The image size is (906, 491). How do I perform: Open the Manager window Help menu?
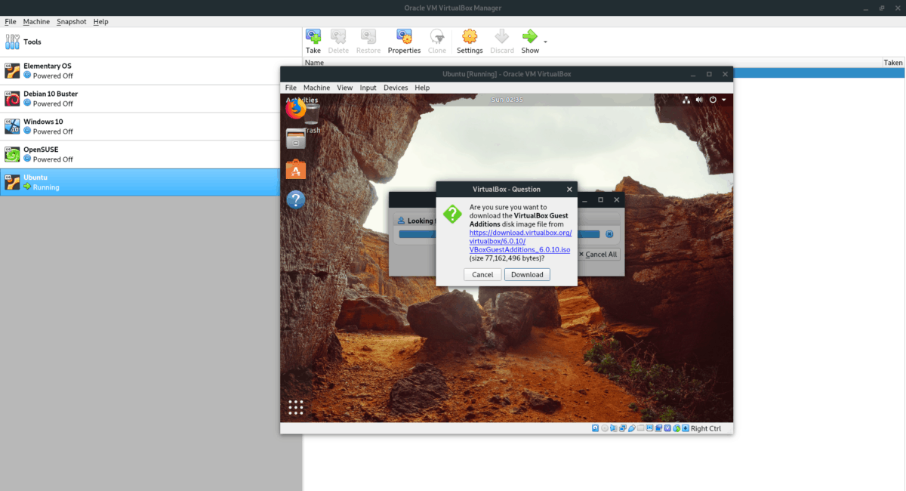coord(101,22)
